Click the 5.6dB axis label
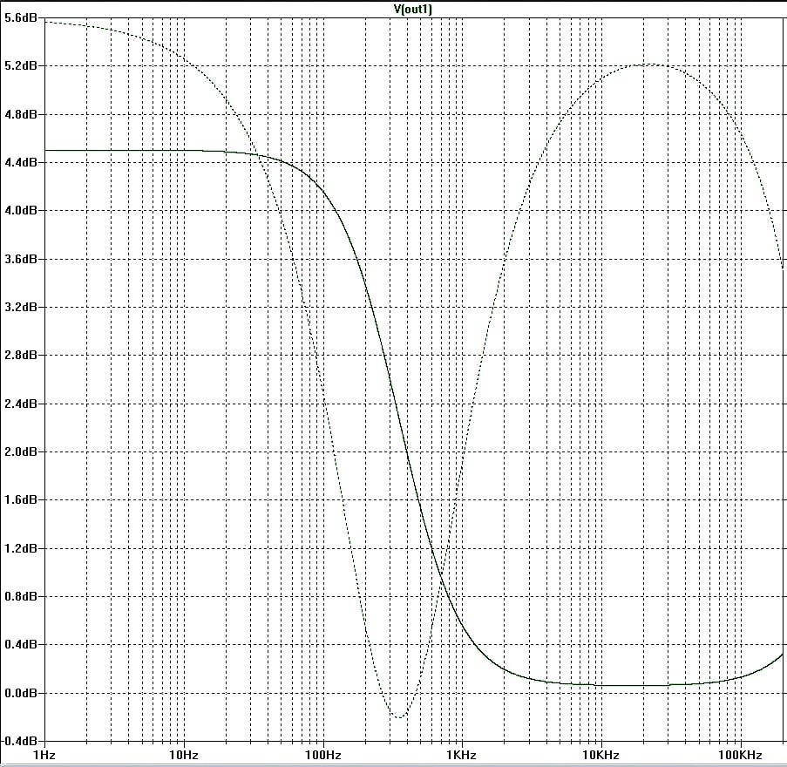This screenshot has width=787, height=767. point(21,18)
